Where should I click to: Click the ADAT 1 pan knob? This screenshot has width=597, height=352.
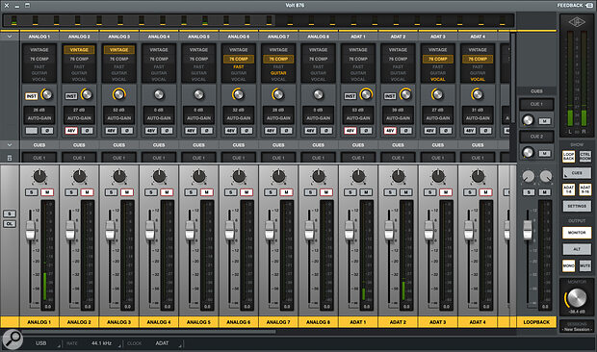point(358,176)
